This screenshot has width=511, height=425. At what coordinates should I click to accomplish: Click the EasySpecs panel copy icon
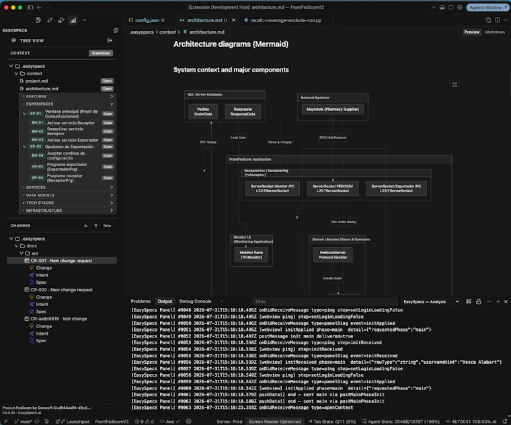click(116, 30)
